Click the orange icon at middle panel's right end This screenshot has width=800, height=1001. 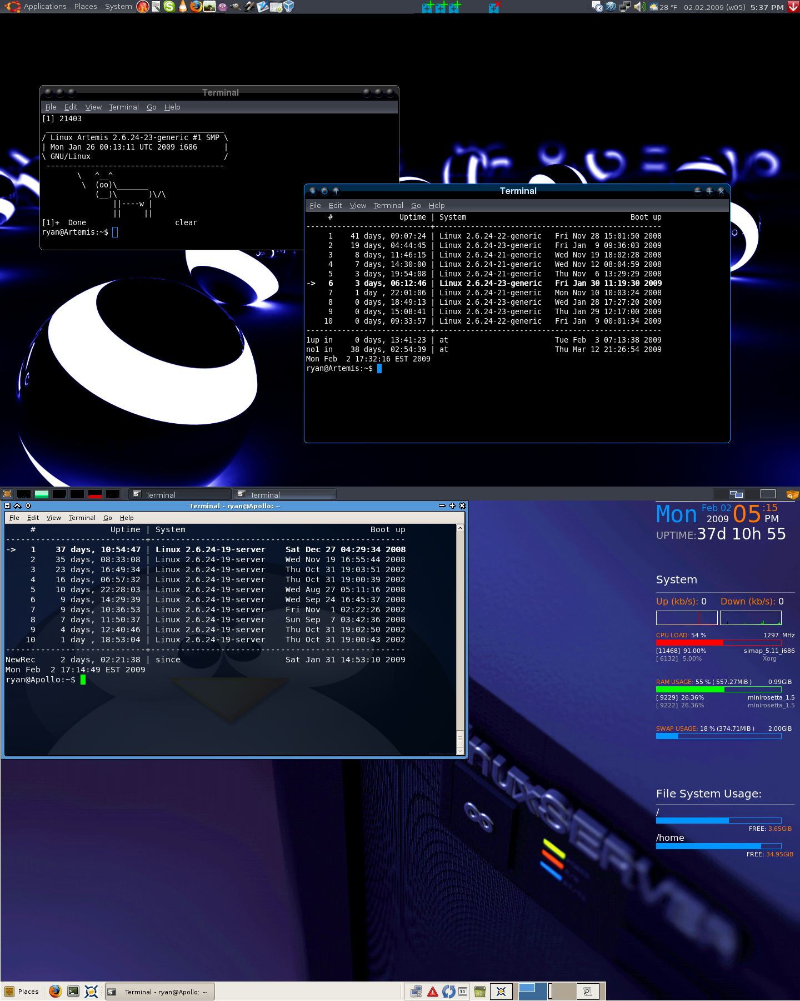pyautogui.click(x=793, y=494)
